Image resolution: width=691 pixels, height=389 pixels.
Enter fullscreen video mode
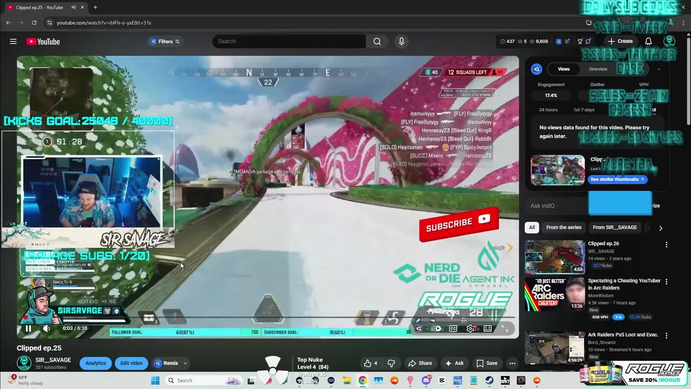[x=505, y=328]
